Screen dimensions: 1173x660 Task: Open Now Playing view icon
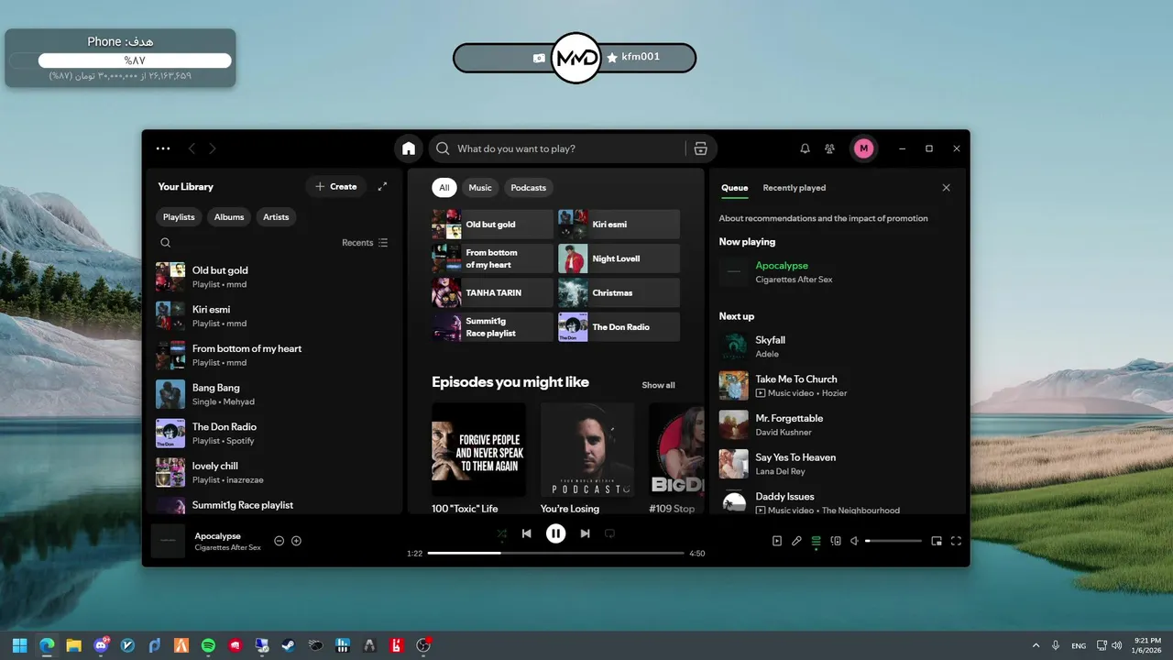[x=777, y=541]
